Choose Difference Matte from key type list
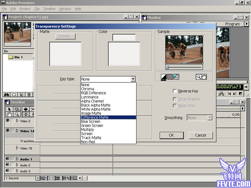Screen dimensions: 251x188 (108, 117)
